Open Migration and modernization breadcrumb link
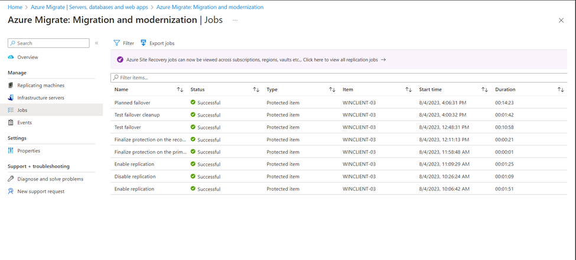 pos(210,7)
